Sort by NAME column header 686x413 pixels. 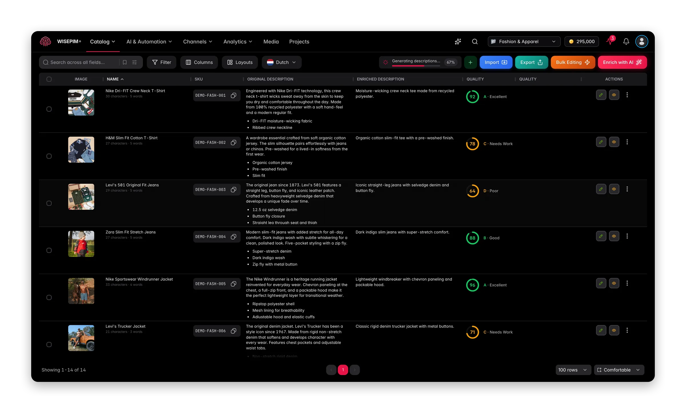point(115,79)
